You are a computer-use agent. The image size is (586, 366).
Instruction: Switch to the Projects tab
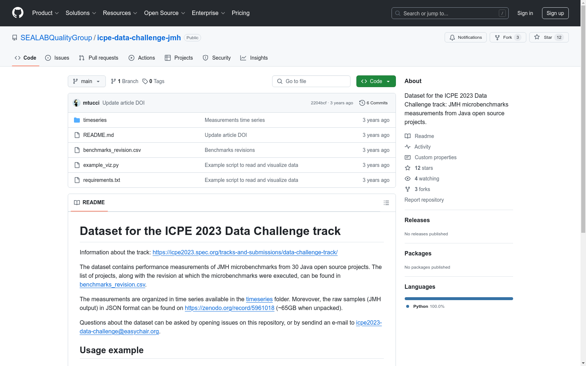179,58
